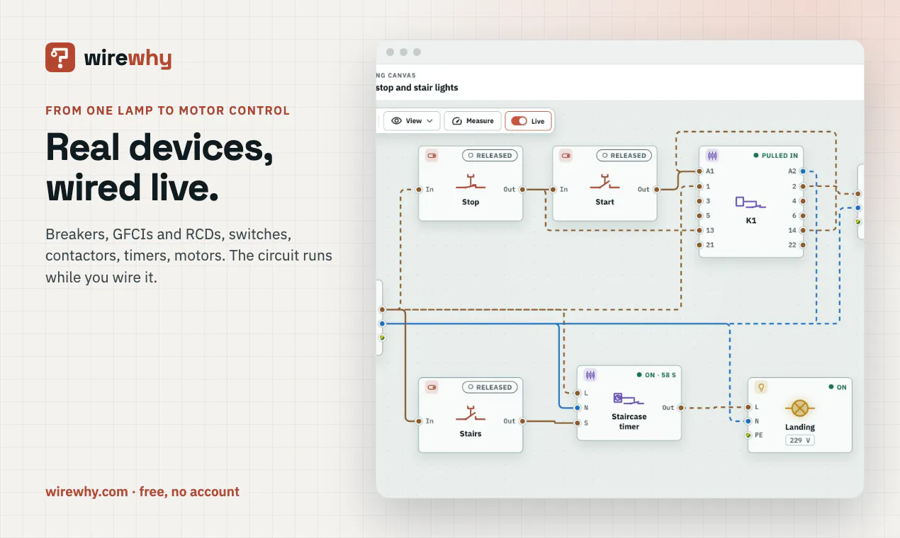
Task: Click the PE terminal of Landing
Action: tap(748, 435)
